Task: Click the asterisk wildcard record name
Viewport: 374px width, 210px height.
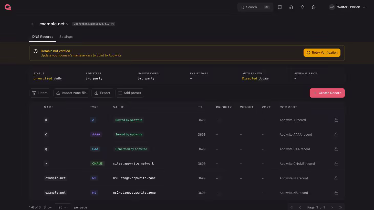Action: click(x=46, y=164)
